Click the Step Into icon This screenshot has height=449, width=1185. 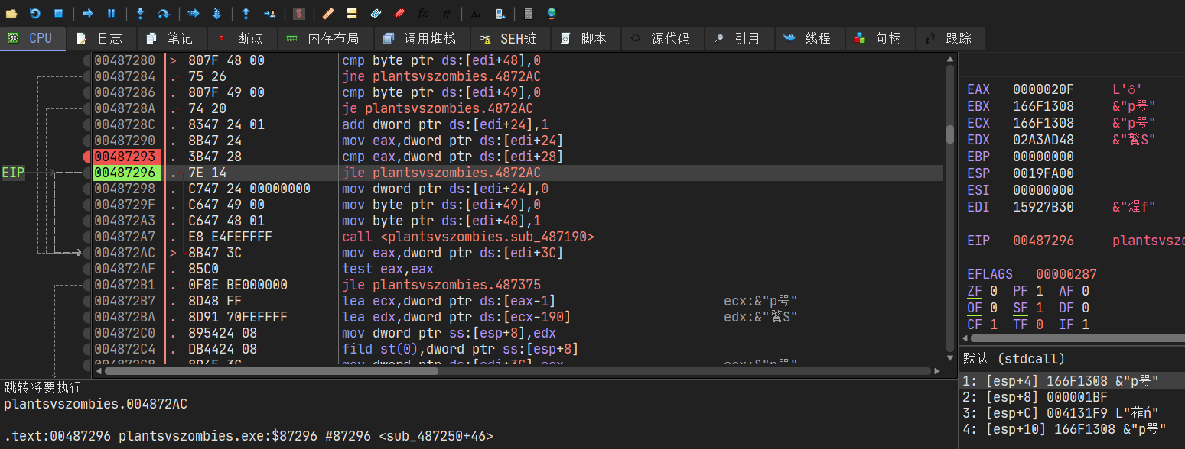(x=140, y=14)
